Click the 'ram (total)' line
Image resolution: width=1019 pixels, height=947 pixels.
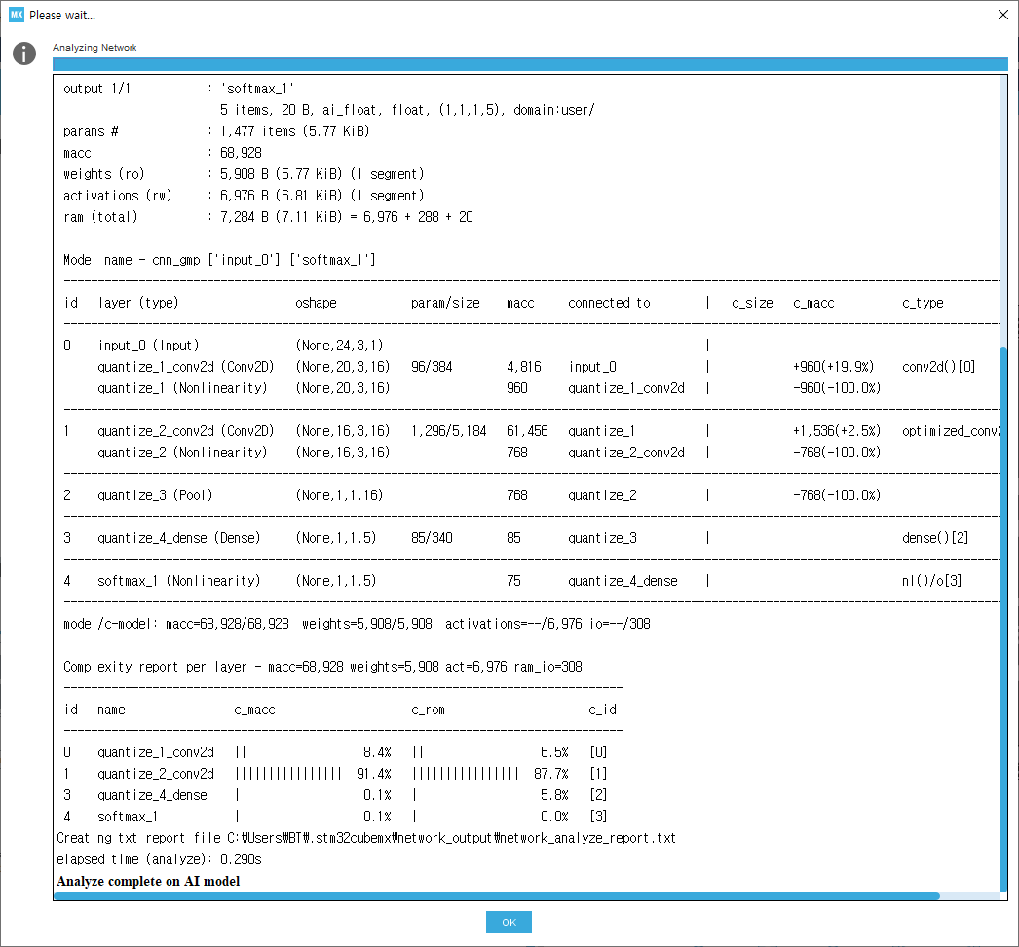click(x=268, y=217)
